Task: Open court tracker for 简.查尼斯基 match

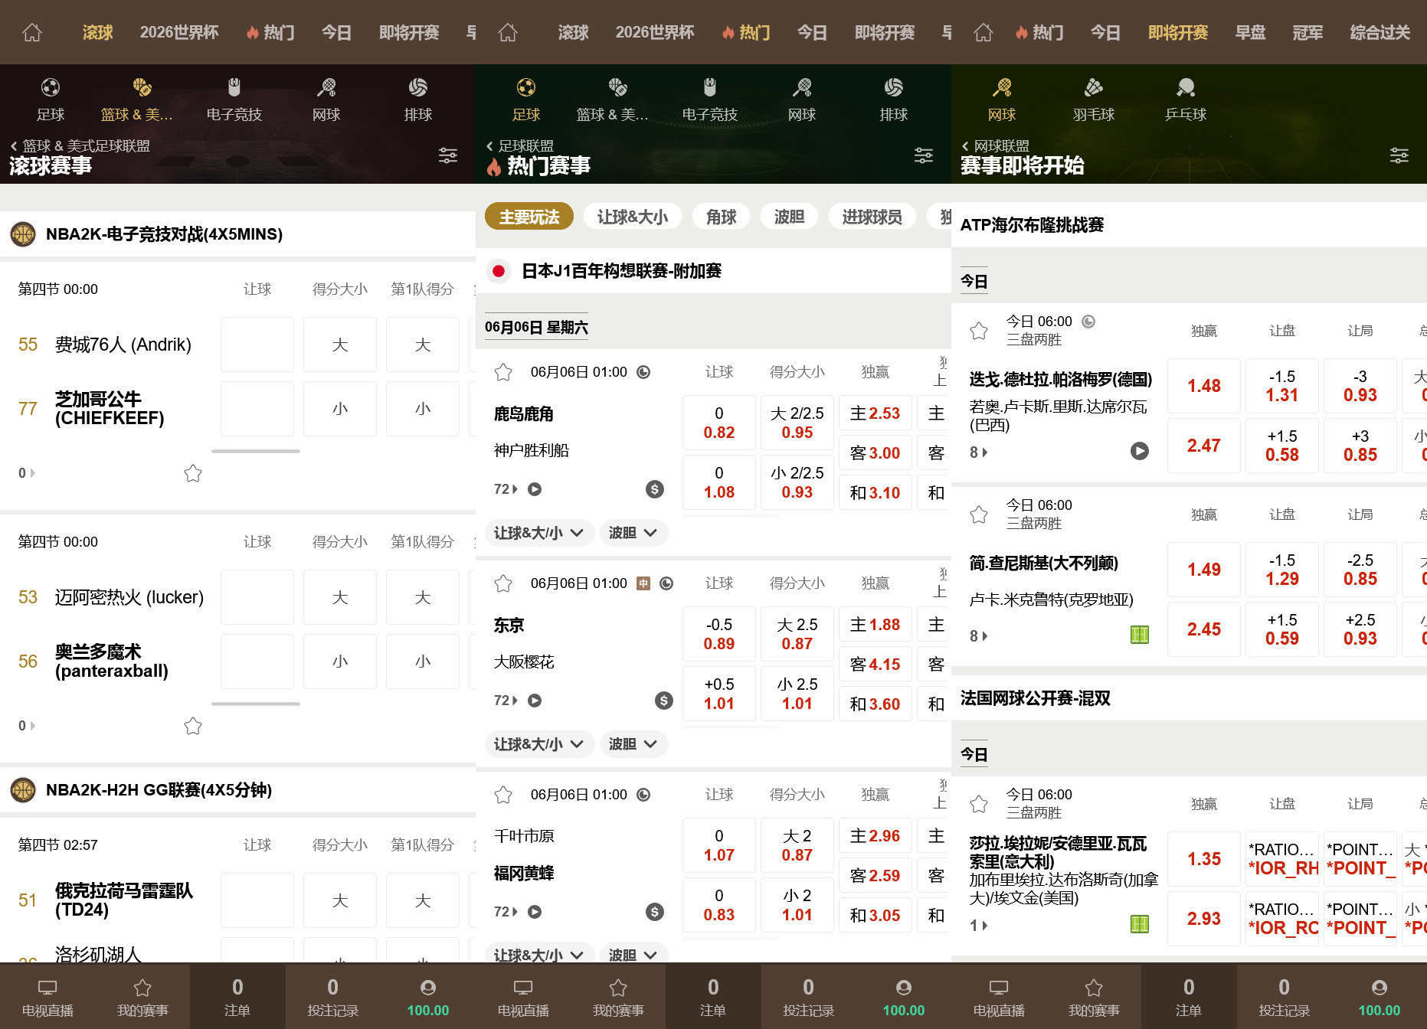Action: tap(1140, 635)
